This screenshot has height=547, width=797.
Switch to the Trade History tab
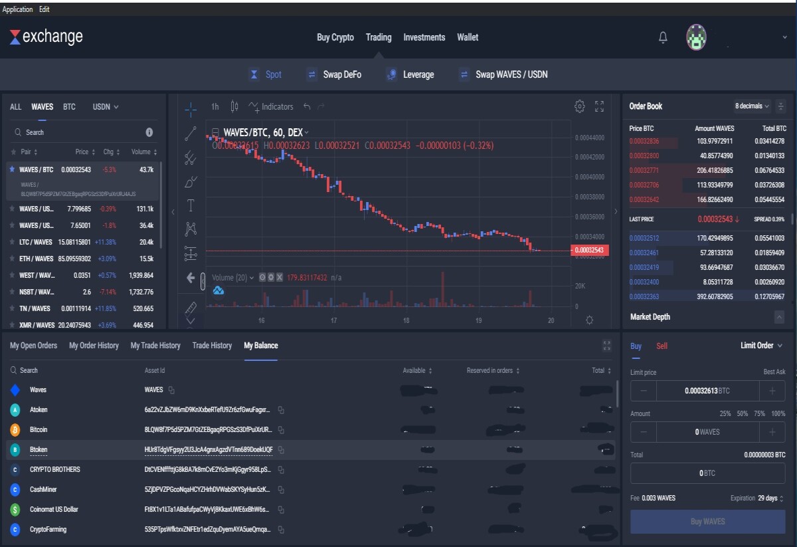click(212, 346)
